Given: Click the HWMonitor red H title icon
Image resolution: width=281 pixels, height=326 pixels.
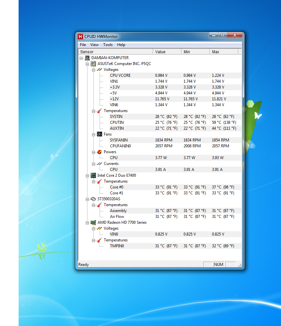Looking at the screenshot, I should pos(80,36).
